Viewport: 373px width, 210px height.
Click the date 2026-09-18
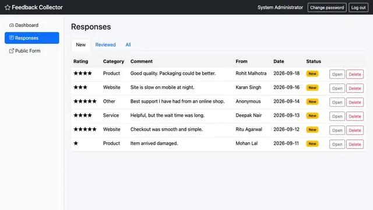(286, 73)
